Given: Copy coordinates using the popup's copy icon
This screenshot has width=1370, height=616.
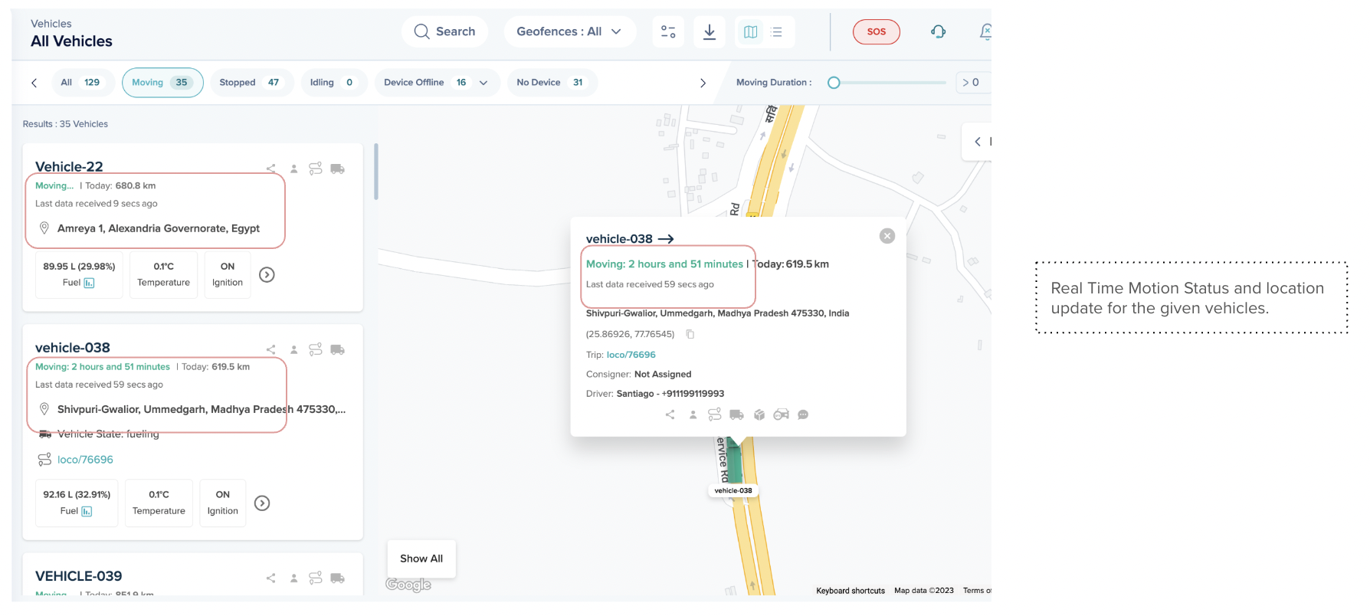Looking at the screenshot, I should tap(690, 334).
